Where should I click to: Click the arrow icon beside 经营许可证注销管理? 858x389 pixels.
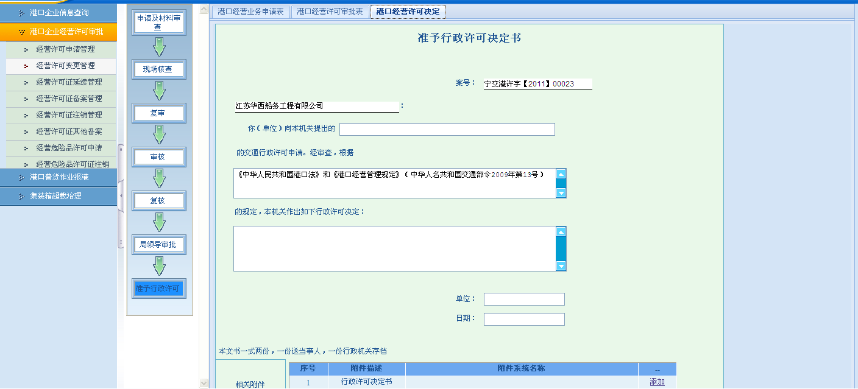[x=26, y=115]
